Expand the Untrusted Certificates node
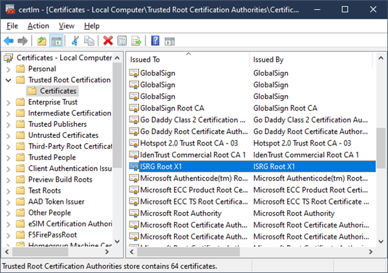 8,136
